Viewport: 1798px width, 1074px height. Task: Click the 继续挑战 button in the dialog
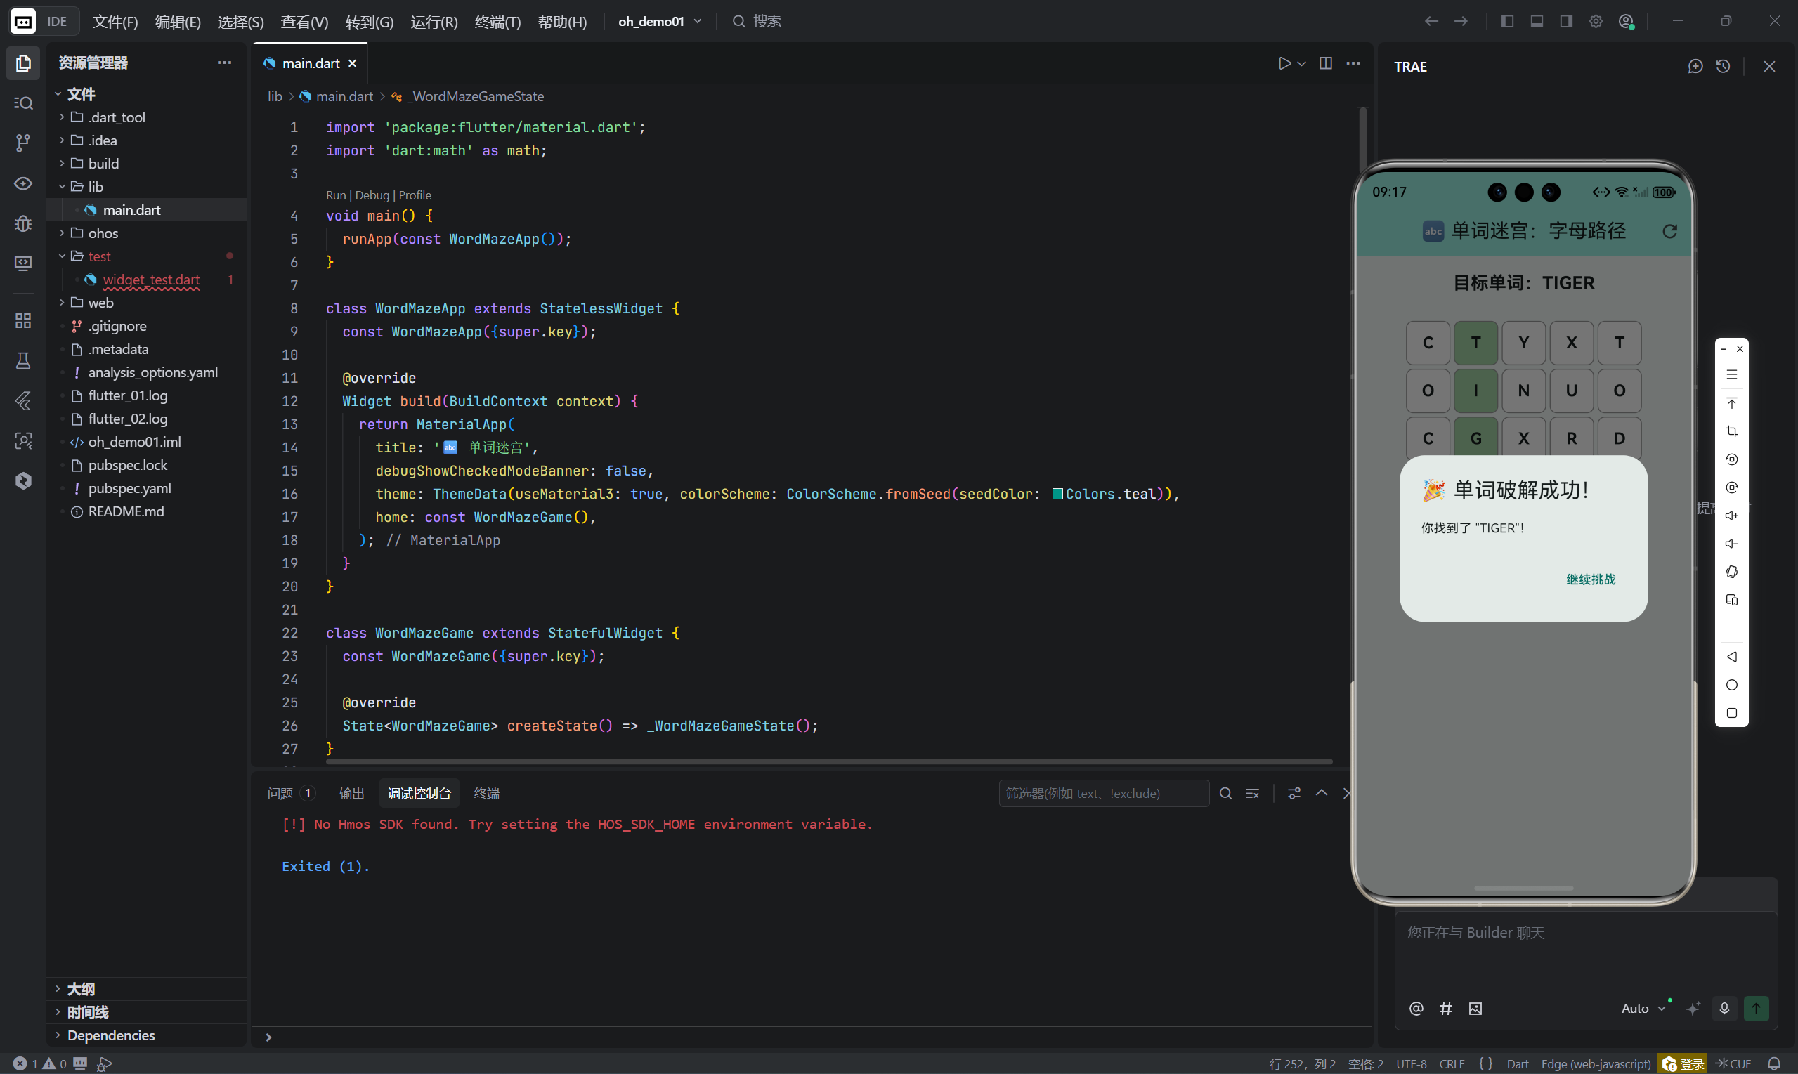click(1590, 579)
